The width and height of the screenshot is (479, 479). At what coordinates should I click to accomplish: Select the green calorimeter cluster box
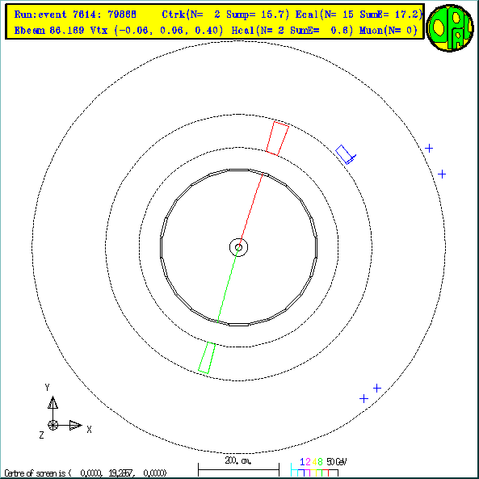pyautogui.click(x=207, y=358)
